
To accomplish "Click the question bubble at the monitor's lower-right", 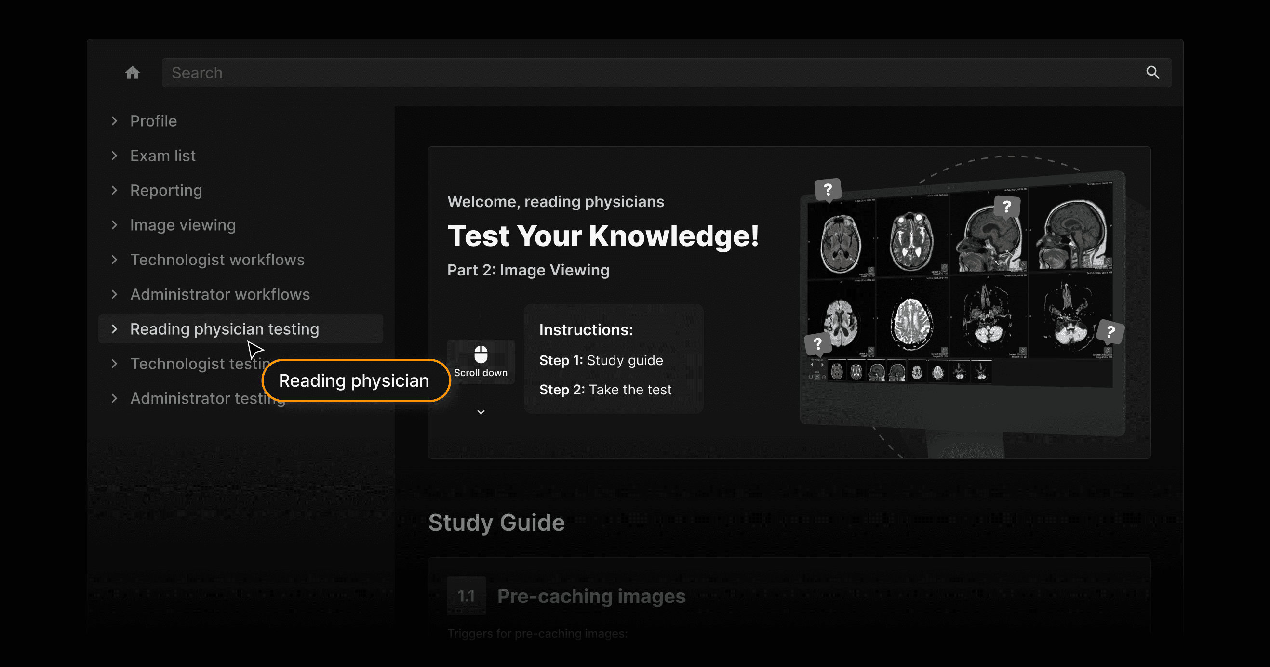I will 1110,332.
